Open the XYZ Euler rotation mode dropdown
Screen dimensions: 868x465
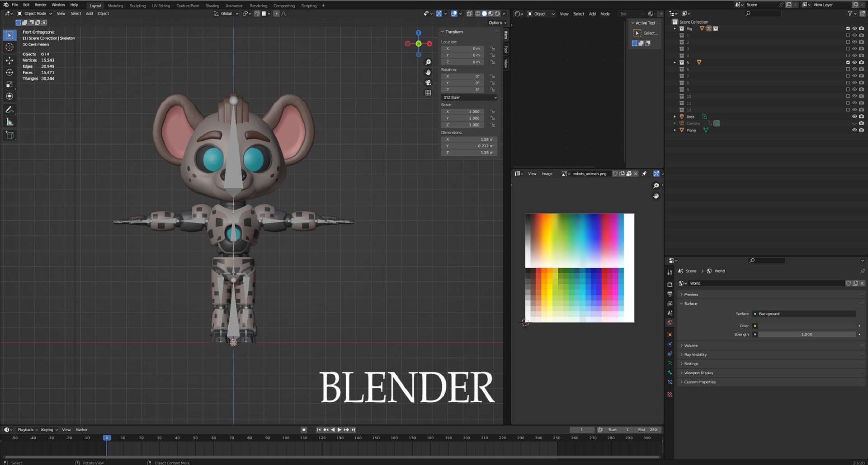tap(469, 98)
